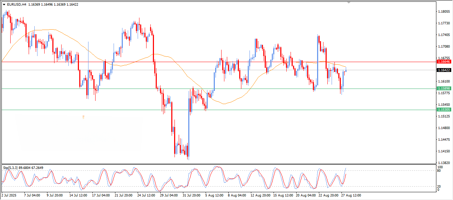Click the 29 Jul 04:00 time label

point(169,195)
